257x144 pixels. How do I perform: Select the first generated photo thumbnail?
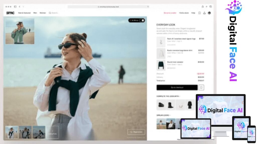12,132
